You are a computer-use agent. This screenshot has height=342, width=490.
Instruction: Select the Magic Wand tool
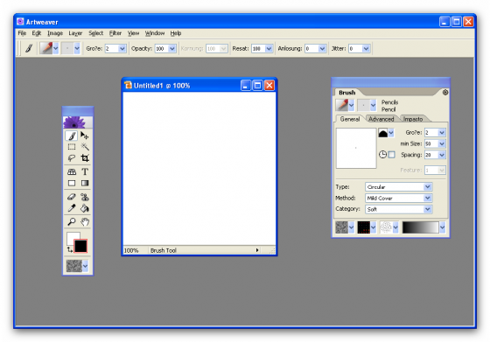85,147
